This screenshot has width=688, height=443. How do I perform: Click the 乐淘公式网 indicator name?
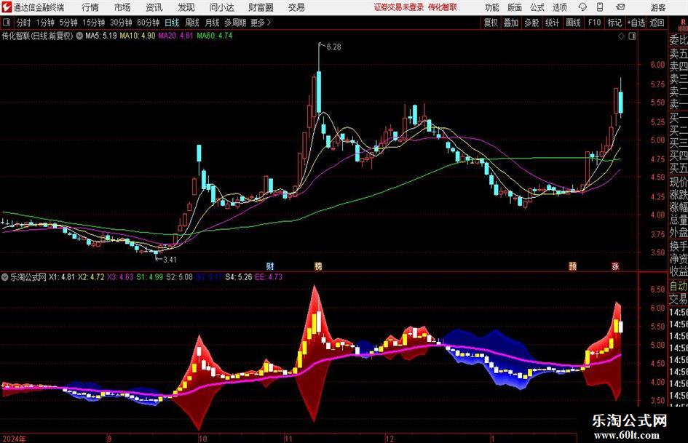tap(28, 276)
